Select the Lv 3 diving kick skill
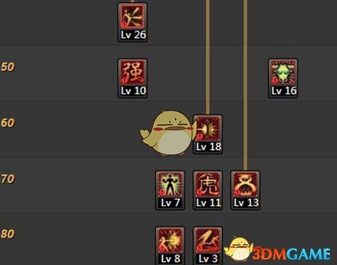 [208, 246]
